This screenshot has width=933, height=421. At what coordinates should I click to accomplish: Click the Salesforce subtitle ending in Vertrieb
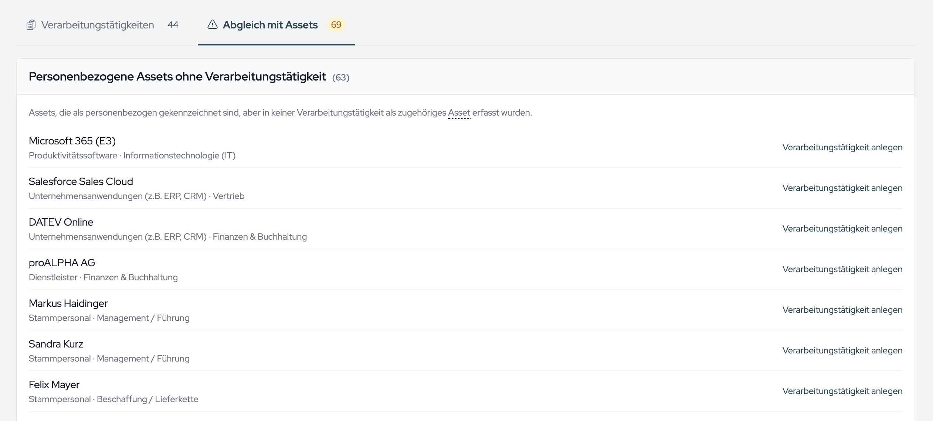tap(137, 196)
